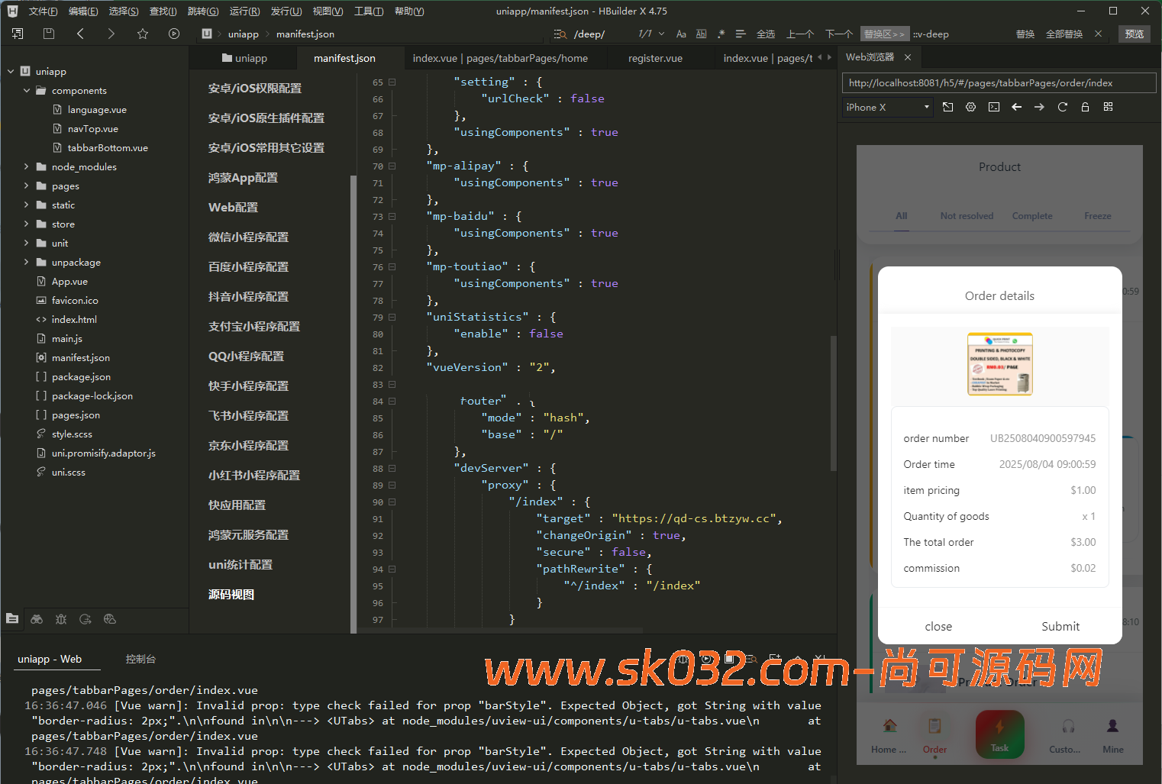
Task: Click the QR code icon in browser toolbar
Action: (1108, 108)
